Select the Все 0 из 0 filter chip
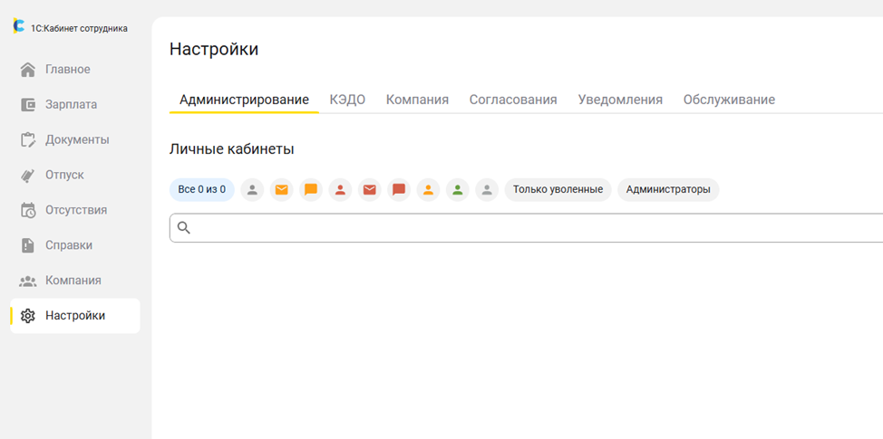 pos(202,190)
